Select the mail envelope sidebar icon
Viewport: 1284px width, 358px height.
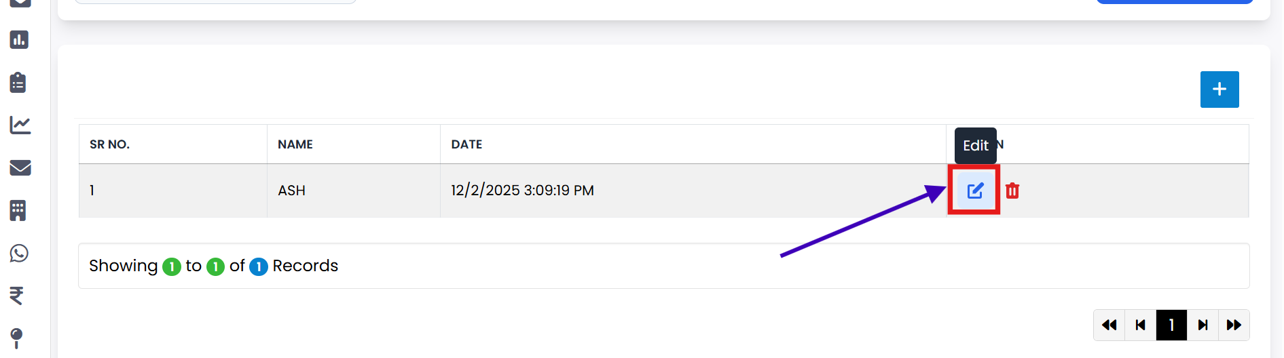tap(20, 167)
